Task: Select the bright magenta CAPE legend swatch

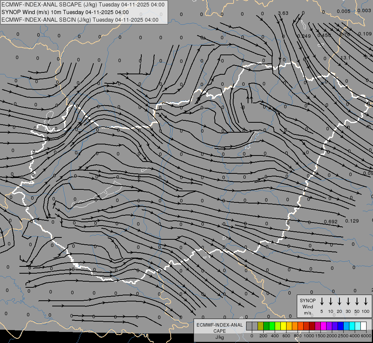Action: point(323,326)
